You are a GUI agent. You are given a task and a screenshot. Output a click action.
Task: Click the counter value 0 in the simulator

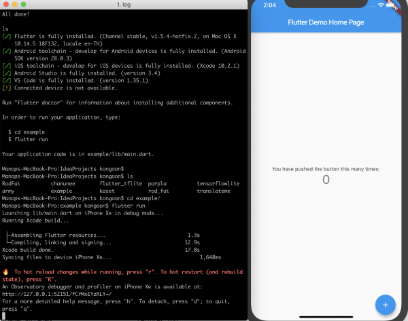pos(326,180)
